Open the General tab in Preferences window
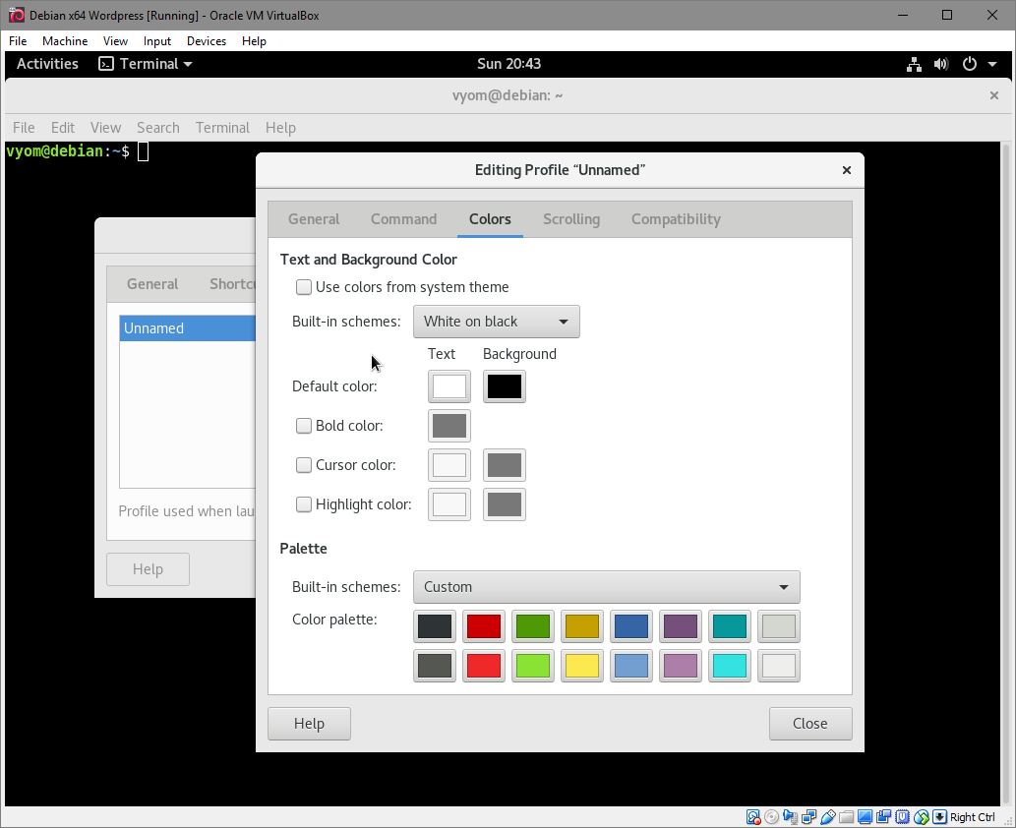Image resolution: width=1016 pixels, height=828 pixels. point(152,284)
